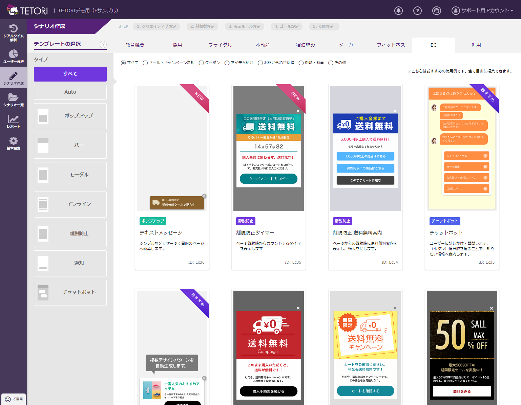Open the ご意見 feedback button
Screen dimensions: 521x405
[x=14, y=399]
